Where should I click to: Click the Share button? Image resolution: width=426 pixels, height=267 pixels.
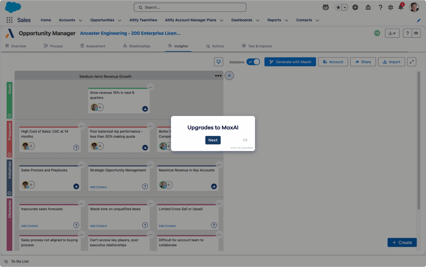363,62
